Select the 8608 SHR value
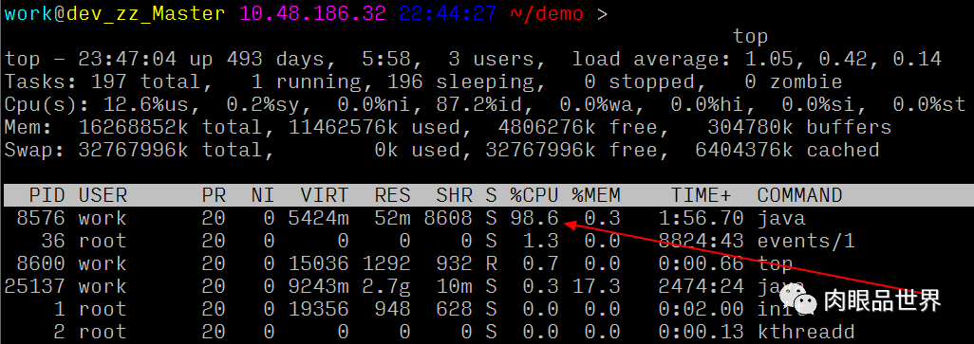The height and width of the screenshot is (344, 974). [x=448, y=218]
